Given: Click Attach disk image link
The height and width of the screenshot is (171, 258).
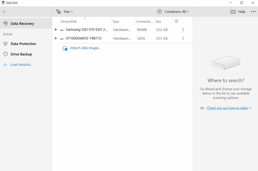Looking at the screenshot, I should [85, 48].
